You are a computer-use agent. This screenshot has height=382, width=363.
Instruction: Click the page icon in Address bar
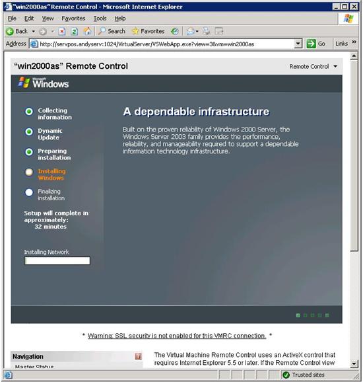(34, 44)
